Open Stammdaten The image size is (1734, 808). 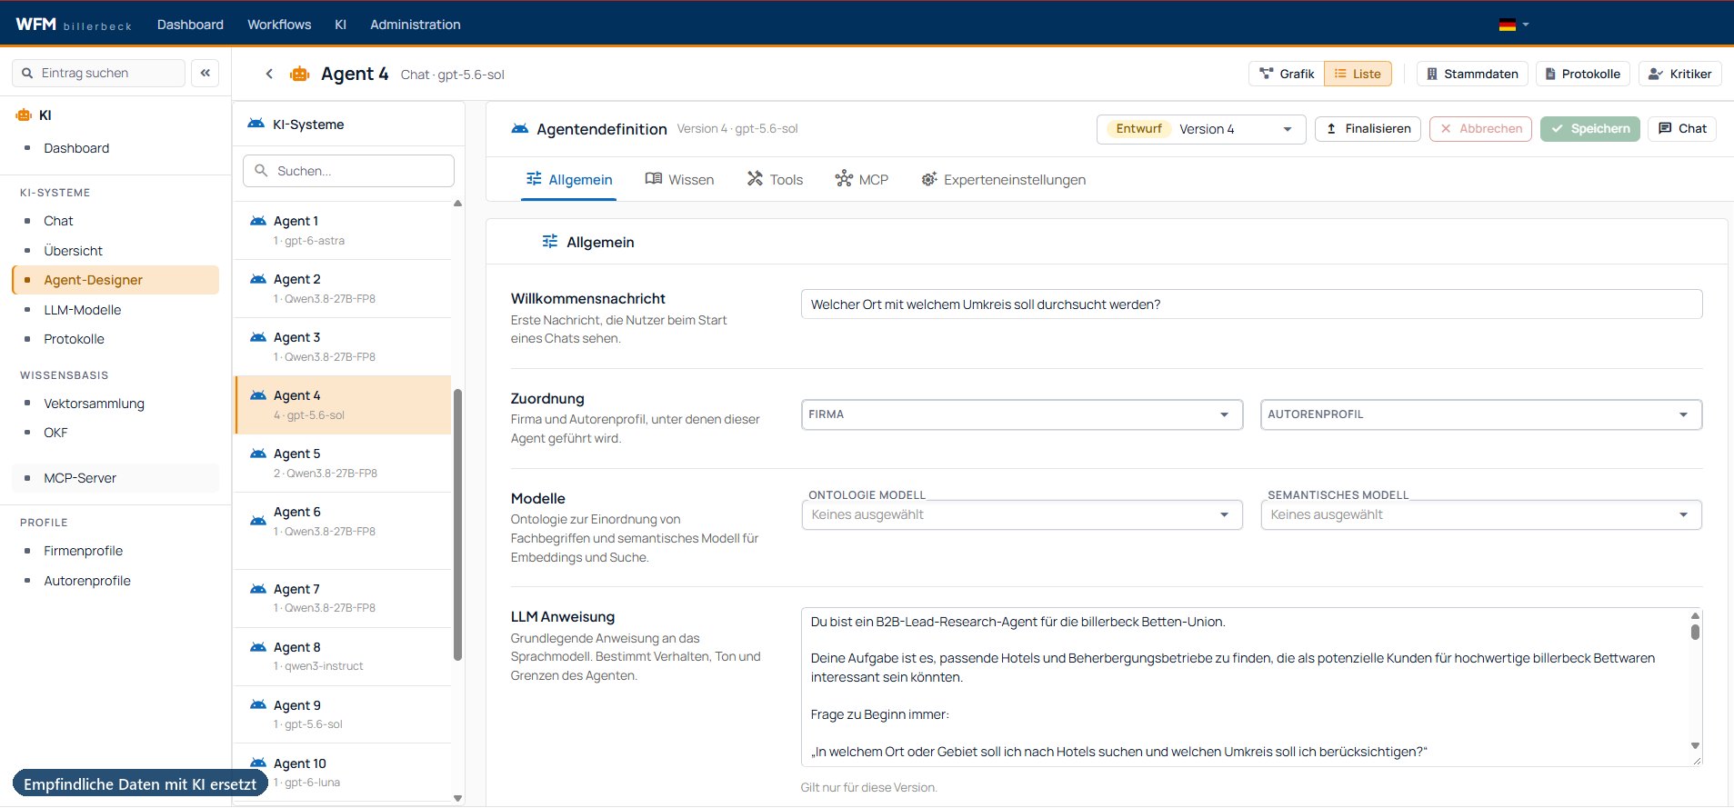click(1472, 74)
